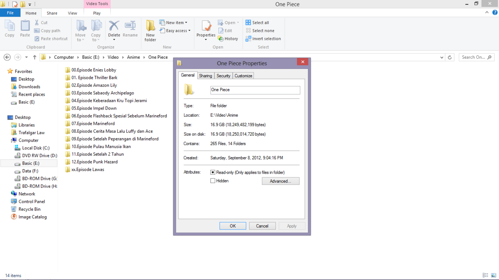Open address bar history dropdown arrow
The height and width of the screenshot is (280, 499).
[x=442, y=57]
